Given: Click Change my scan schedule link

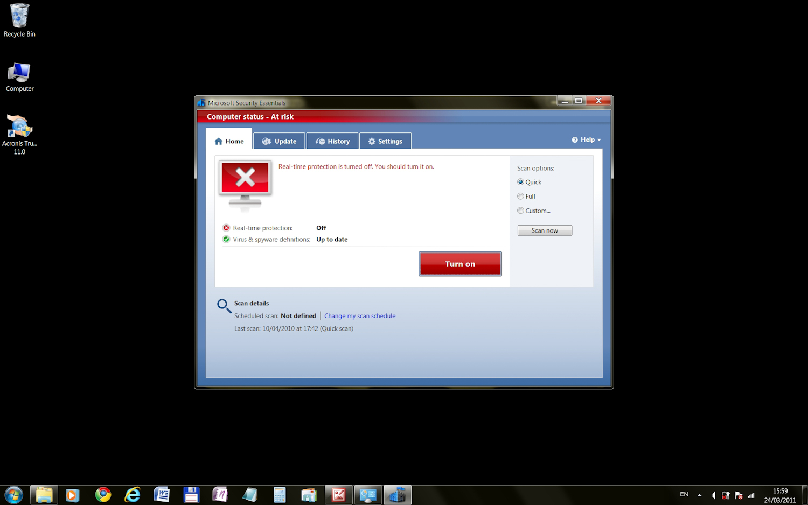Looking at the screenshot, I should point(360,316).
